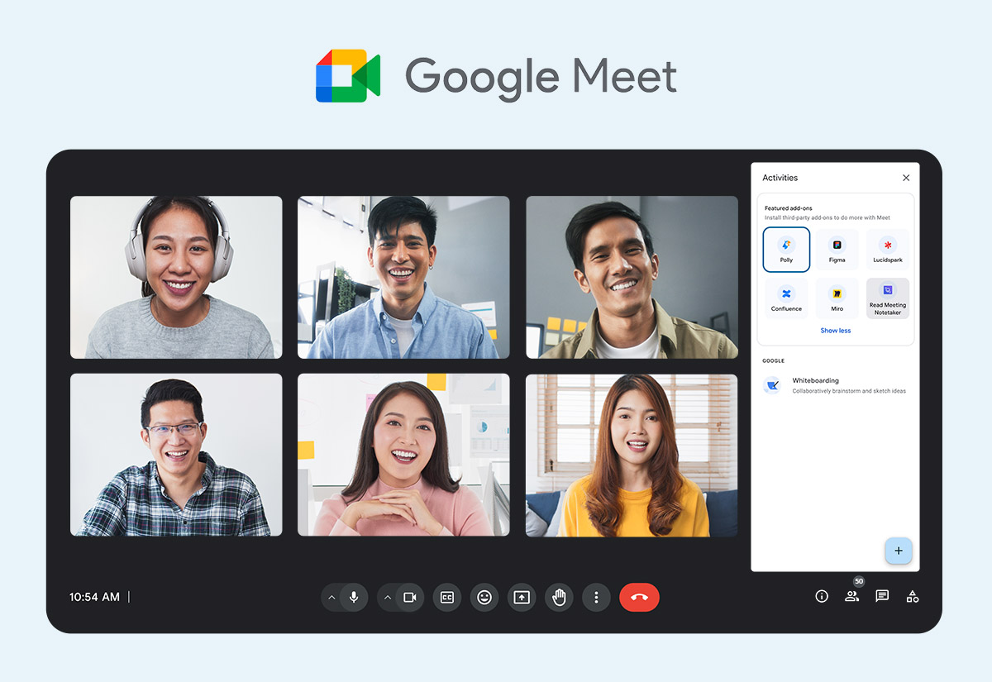Open meeting details info icon

821,596
